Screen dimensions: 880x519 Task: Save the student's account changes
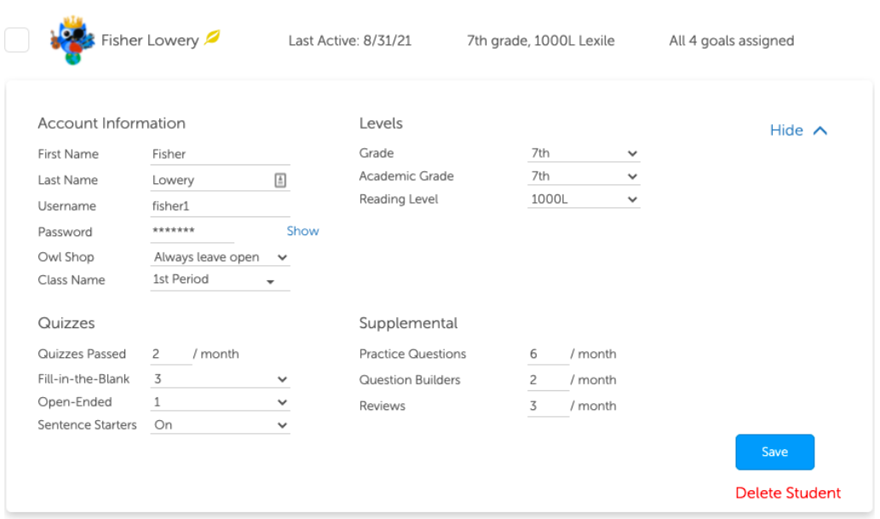[x=774, y=452]
